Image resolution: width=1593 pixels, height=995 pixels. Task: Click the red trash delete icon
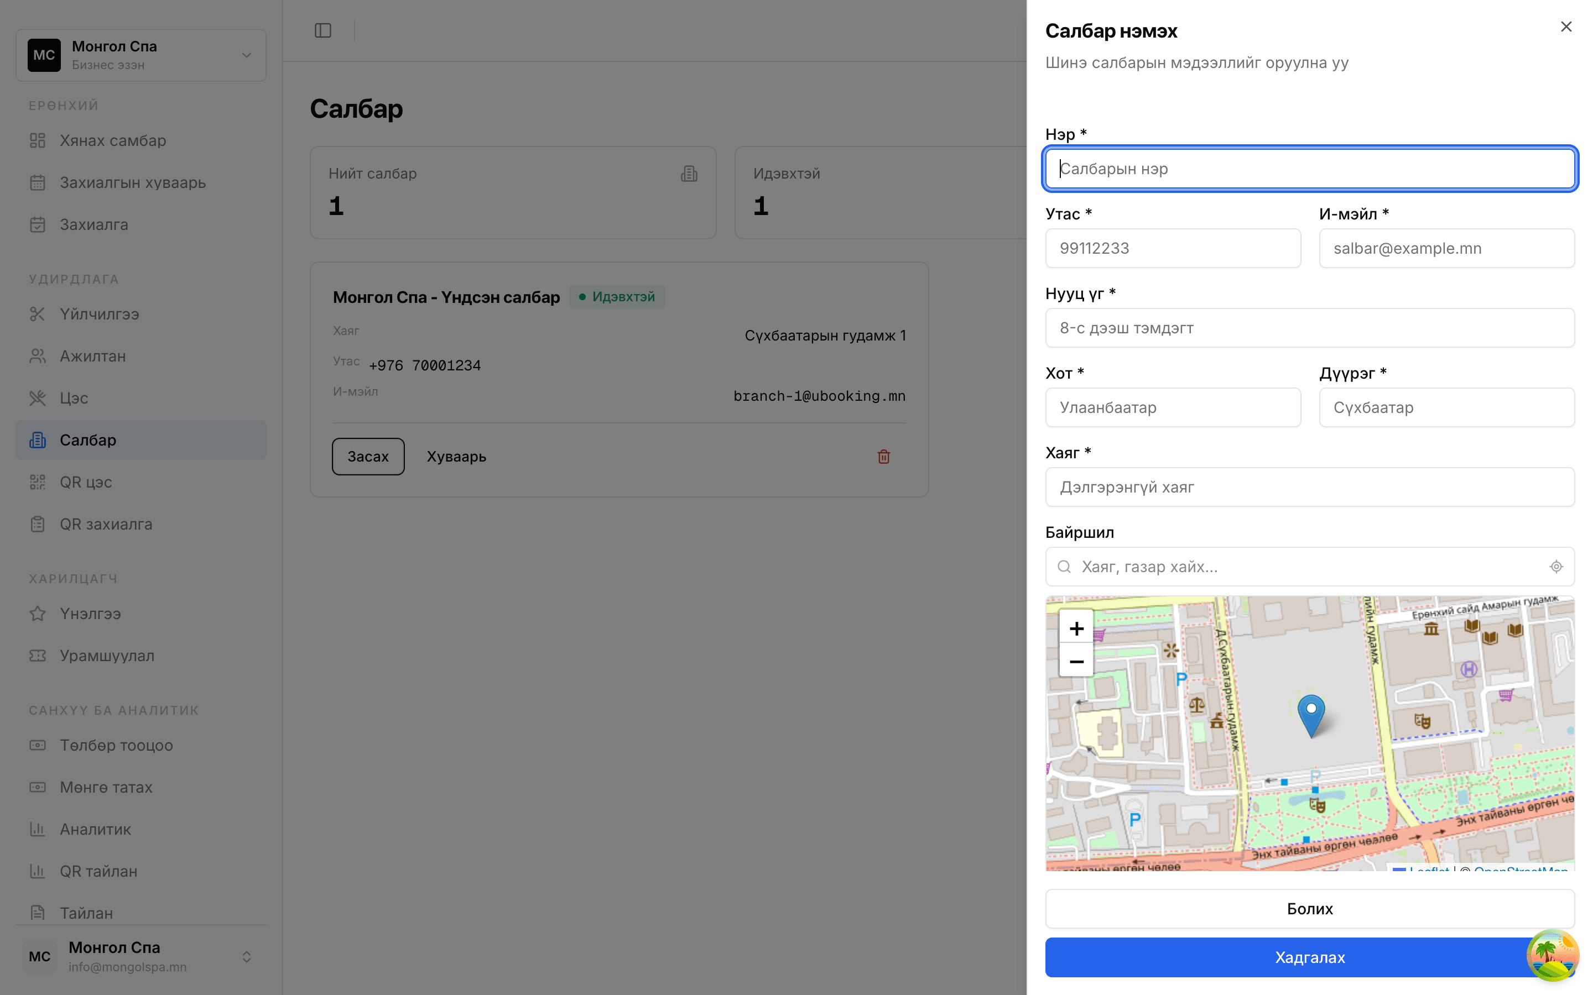(x=883, y=457)
